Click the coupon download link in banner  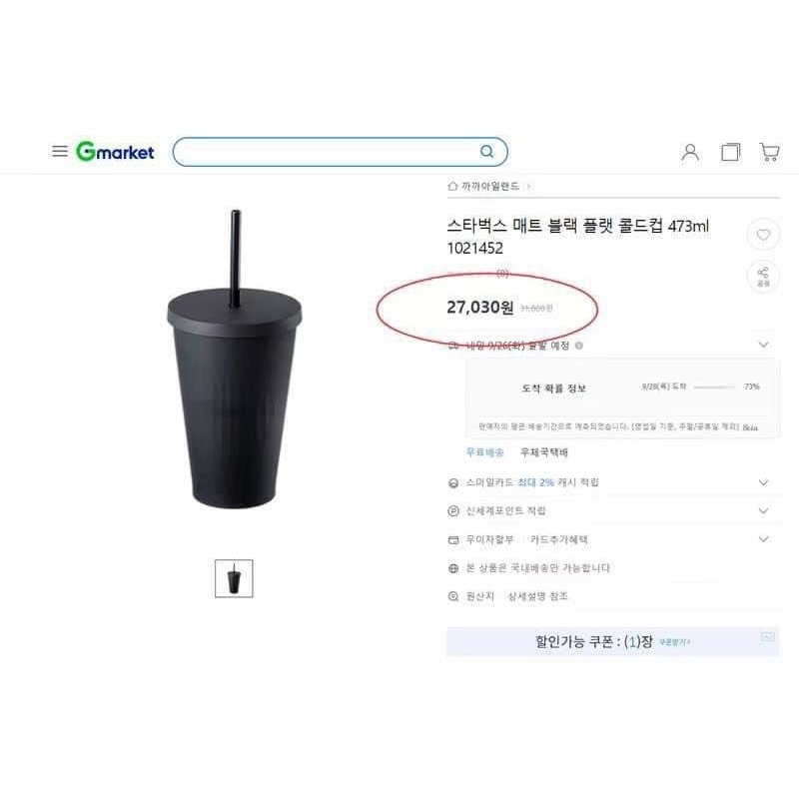[674, 642]
